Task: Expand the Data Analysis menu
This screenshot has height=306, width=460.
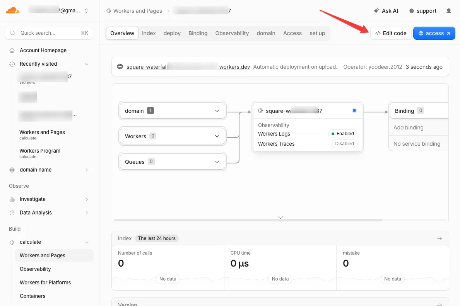Action: [87, 213]
